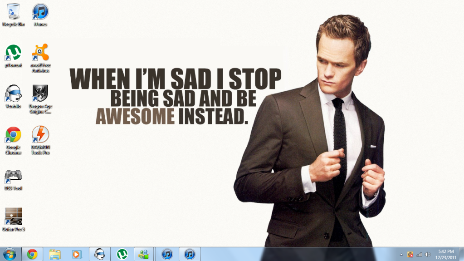
Task: Show hidden system tray icons arrow
Action: tap(401, 255)
